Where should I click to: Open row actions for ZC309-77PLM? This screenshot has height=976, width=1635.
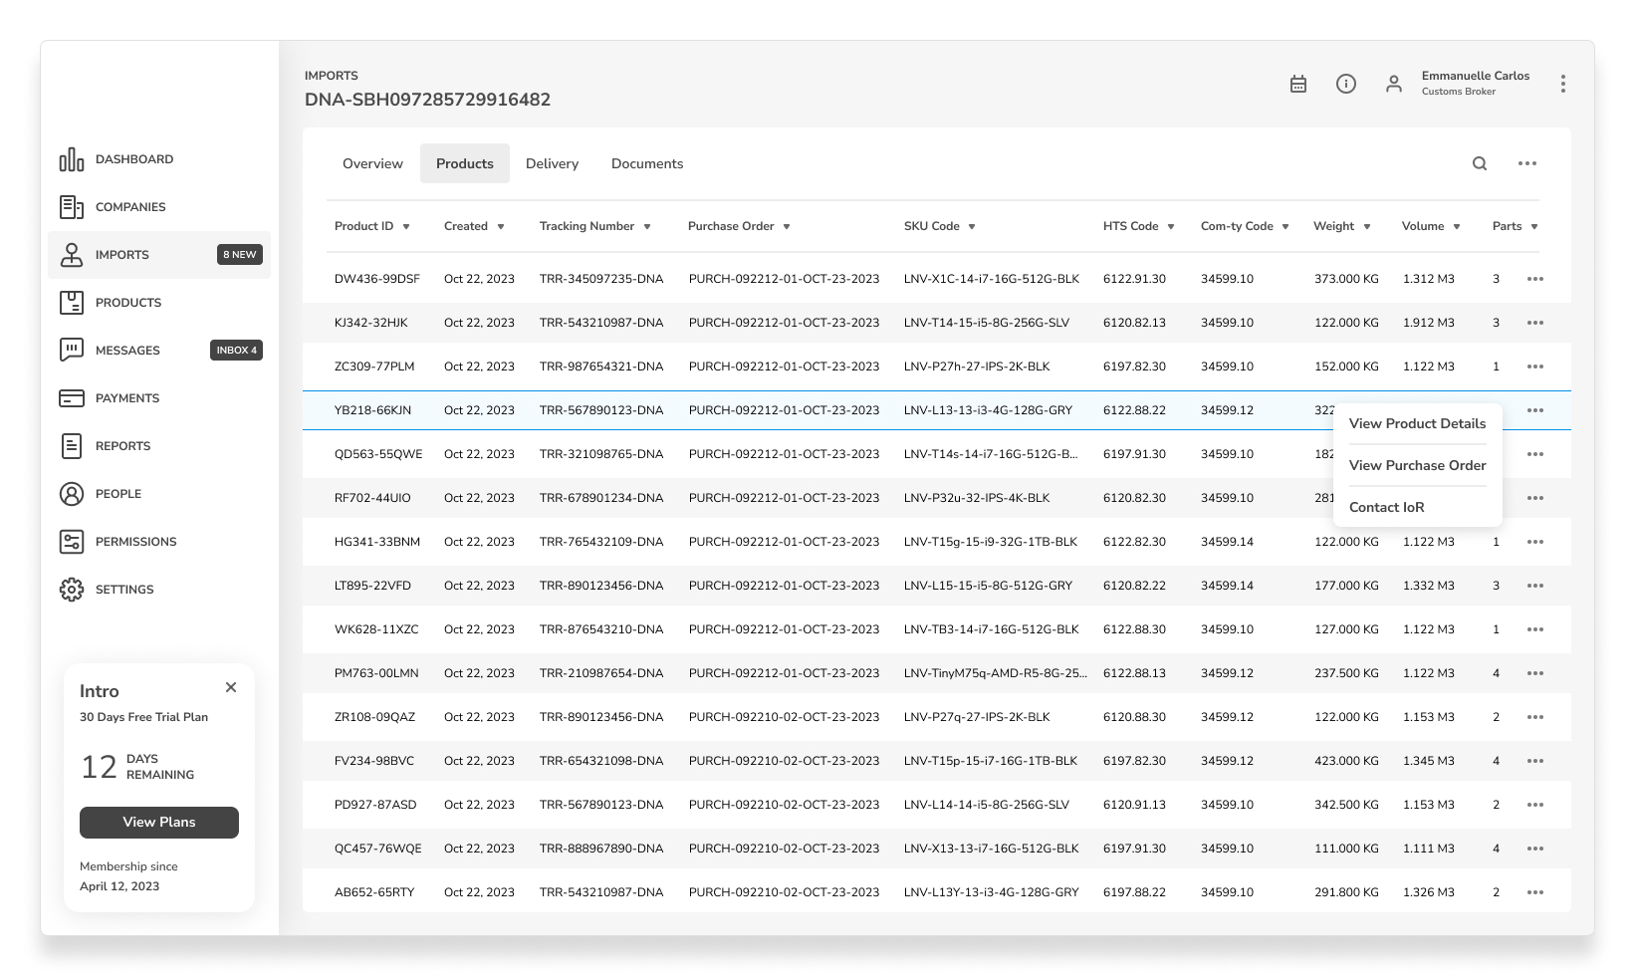1535,366
